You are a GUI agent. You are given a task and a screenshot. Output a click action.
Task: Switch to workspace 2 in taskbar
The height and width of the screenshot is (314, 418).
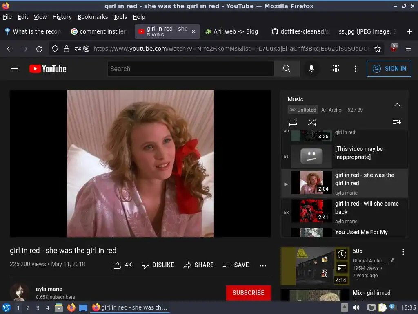(28, 308)
